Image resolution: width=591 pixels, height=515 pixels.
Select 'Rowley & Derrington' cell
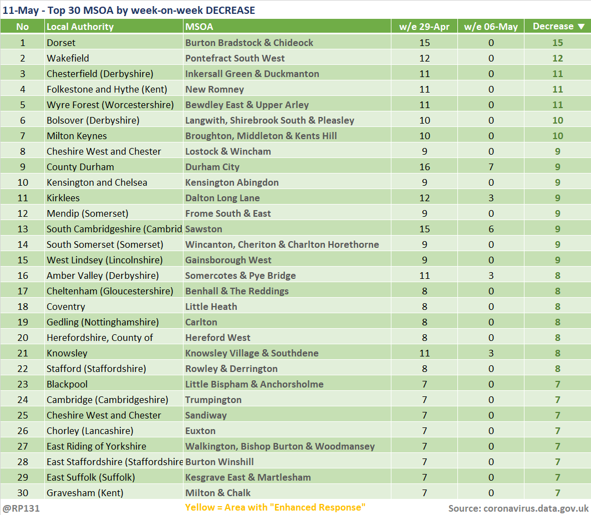pyautogui.click(x=287, y=369)
